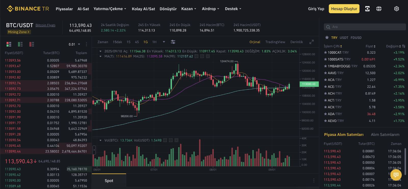Open the favorites star tab in pairs list
408x189 pixels.
click(x=327, y=37)
